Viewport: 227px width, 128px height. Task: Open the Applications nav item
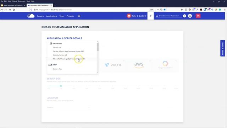(x=51, y=16)
